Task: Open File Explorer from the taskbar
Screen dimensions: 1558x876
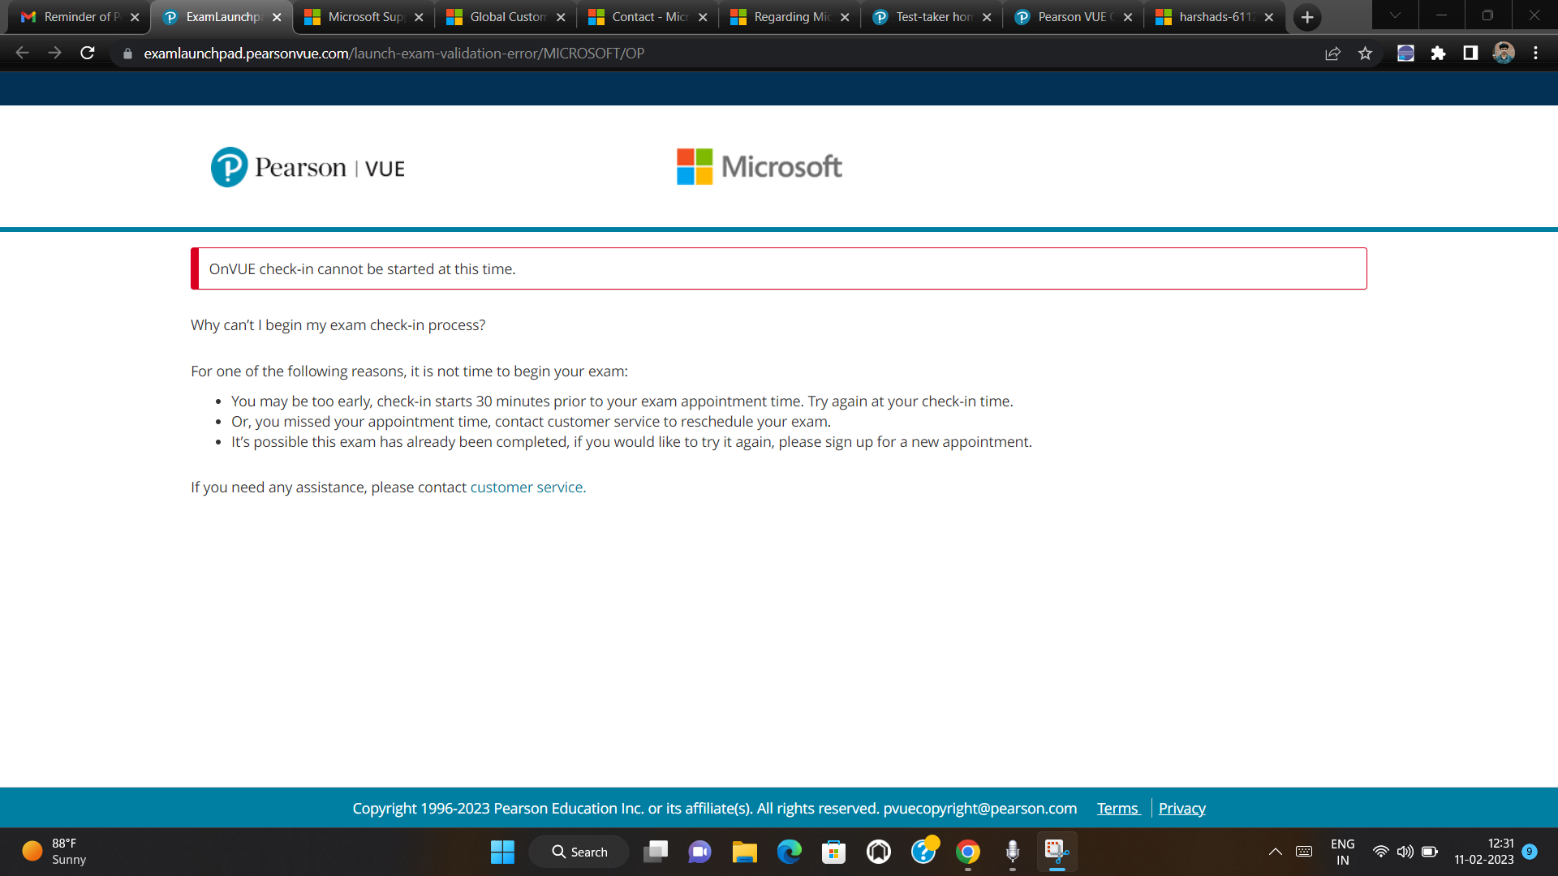Action: click(x=744, y=852)
